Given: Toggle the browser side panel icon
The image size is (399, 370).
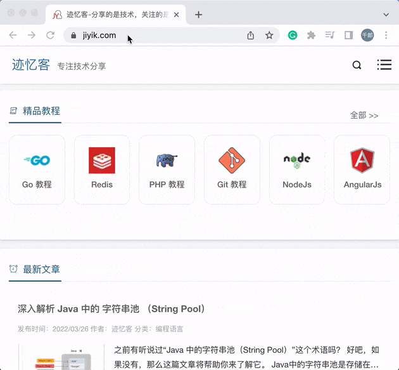Looking at the screenshot, I should (x=348, y=35).
